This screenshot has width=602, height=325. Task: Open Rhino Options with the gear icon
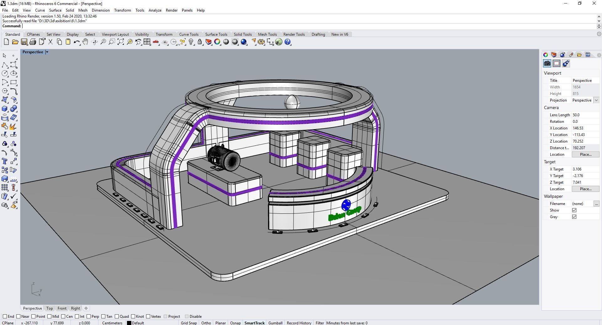tap(261, 42)
